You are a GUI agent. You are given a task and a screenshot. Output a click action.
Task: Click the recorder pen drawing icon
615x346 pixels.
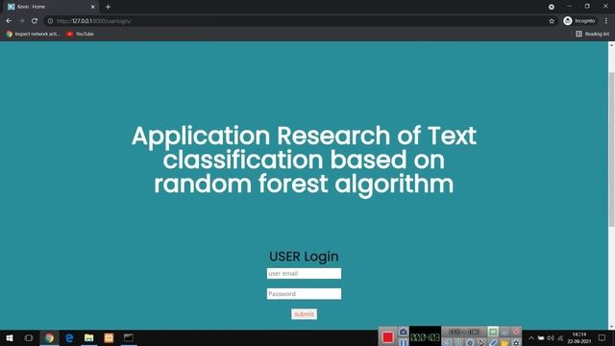(x=493, y=342)
